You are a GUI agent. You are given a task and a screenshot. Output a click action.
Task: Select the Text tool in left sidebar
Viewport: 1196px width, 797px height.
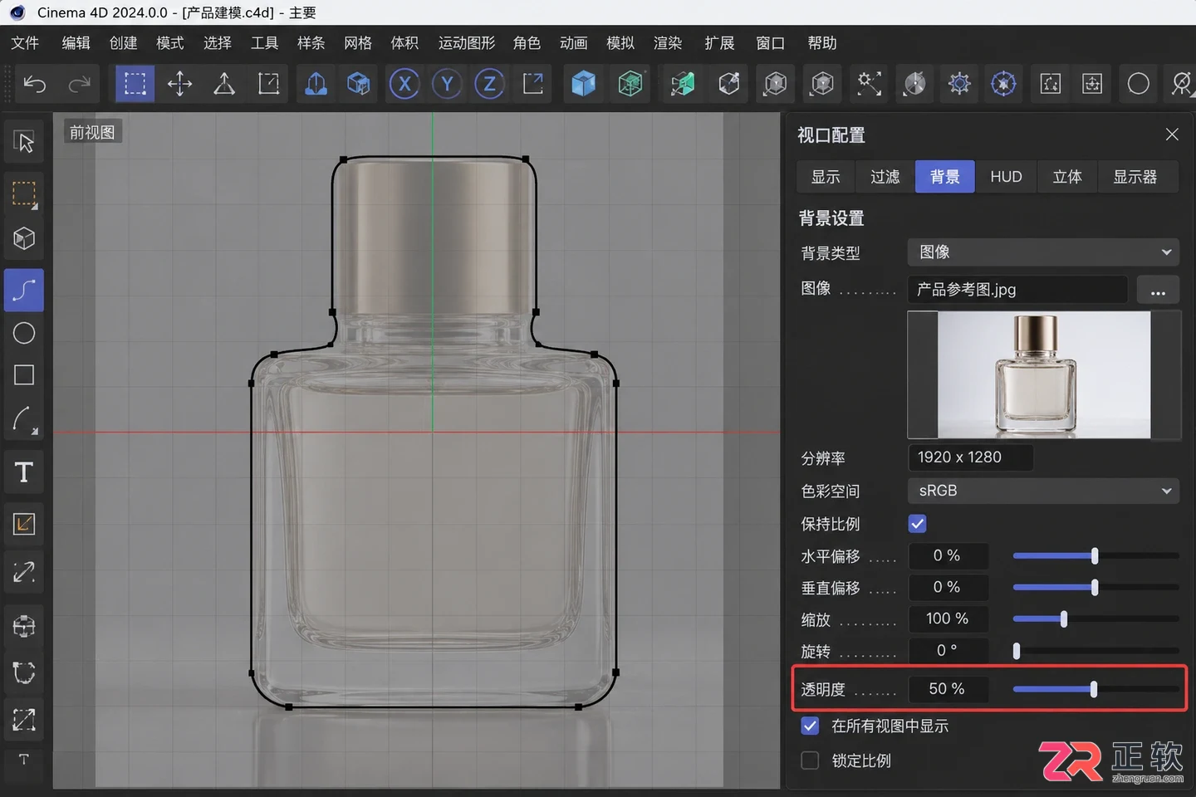(24, 472)
